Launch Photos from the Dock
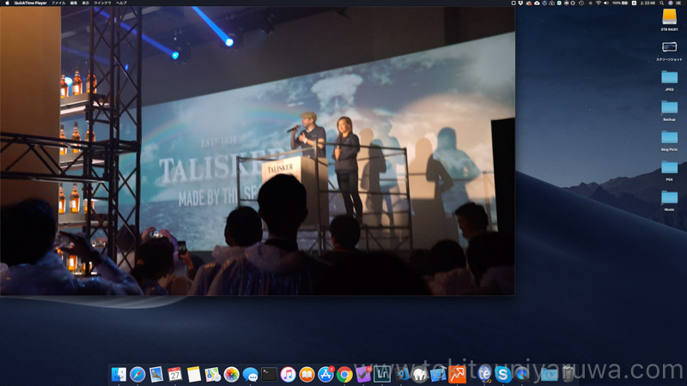This screenshot has height=386, width=687. click(231, 374)
